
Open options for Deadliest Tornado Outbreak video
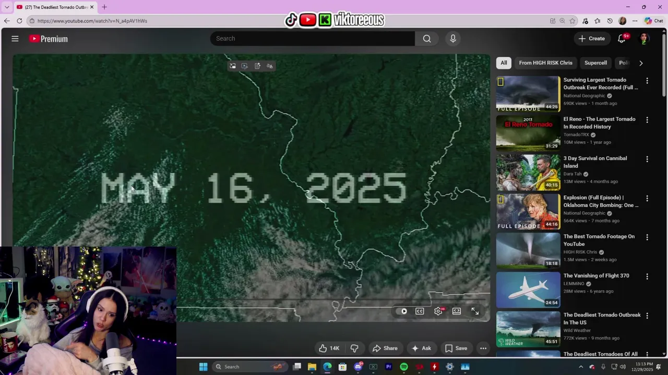click(647, 316)
